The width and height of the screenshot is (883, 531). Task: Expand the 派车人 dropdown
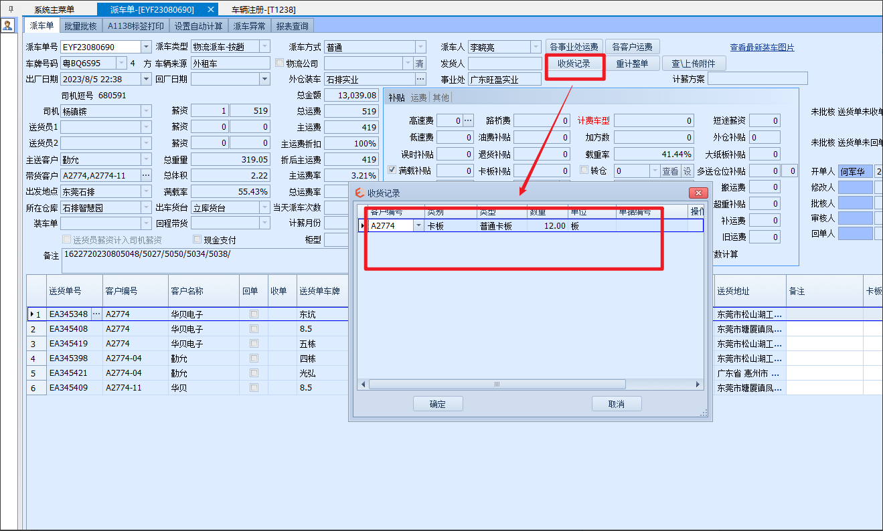click(x=536, y=47)
